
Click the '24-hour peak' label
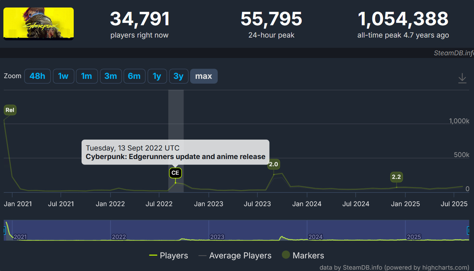[271, 35]
